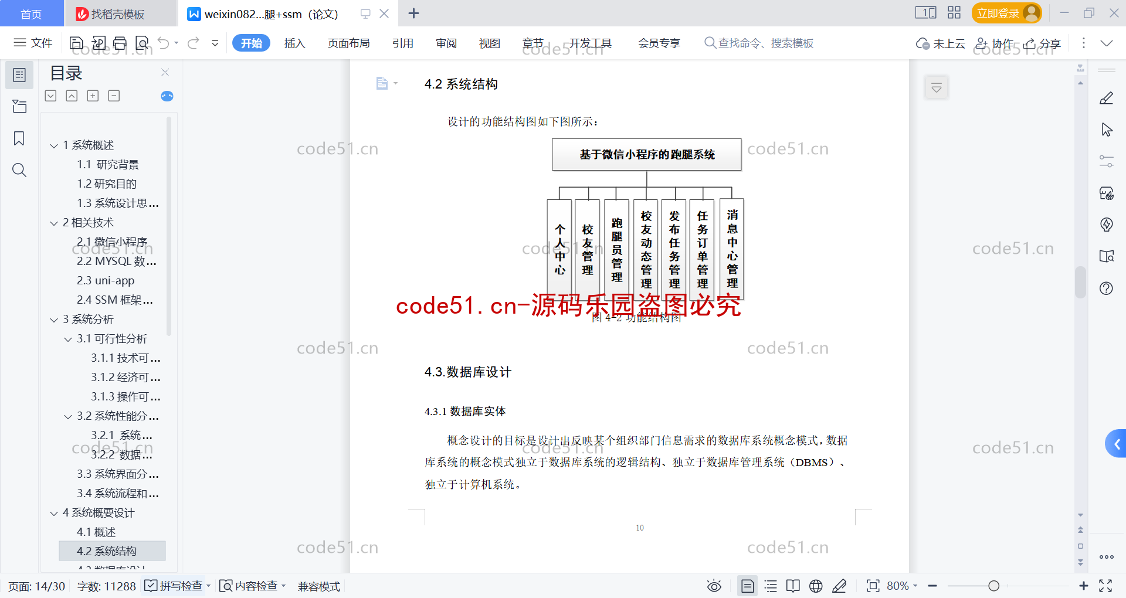Switch to web layout globe icon
This screenshot has height=598, width=1126.
(816, 586)
